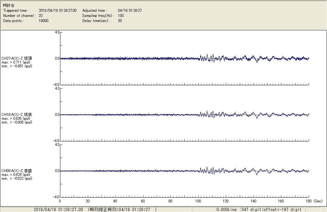The image size is (327, 212).
Task: Click the digit offset status bar field
Action: point(271,209)
